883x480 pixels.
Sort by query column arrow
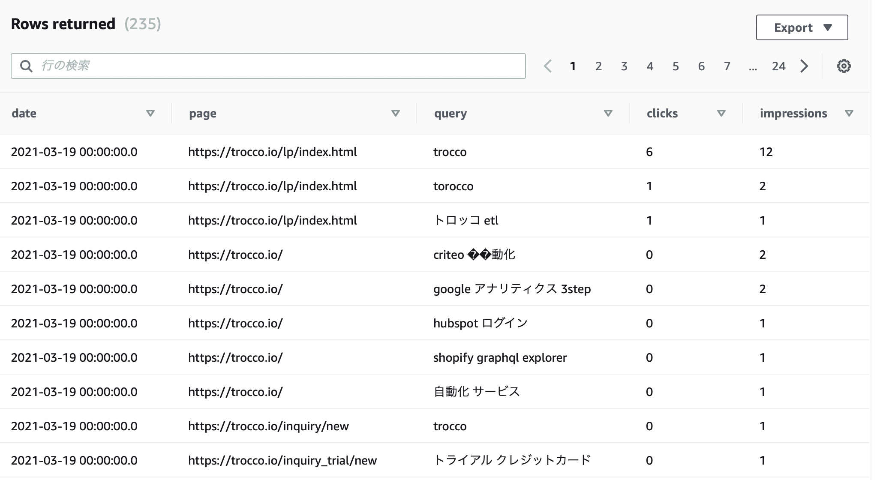pyautogui.click(x=608, y=113)
